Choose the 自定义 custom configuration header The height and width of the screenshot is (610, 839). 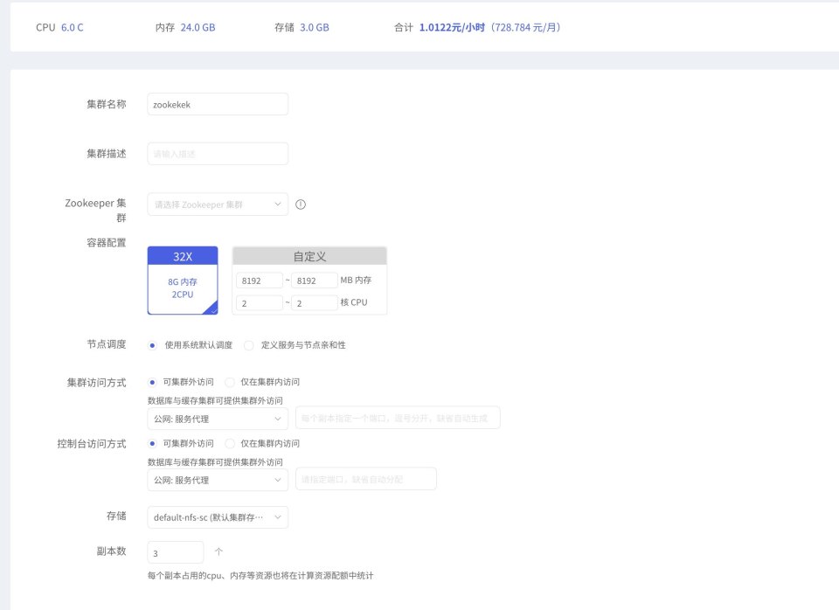[x=309, y=256]
